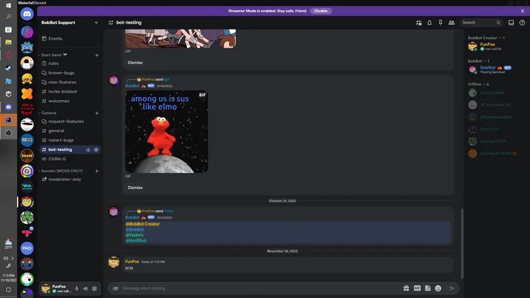
Task: Click the Windows Start button
Action: (x=8, y=5)
